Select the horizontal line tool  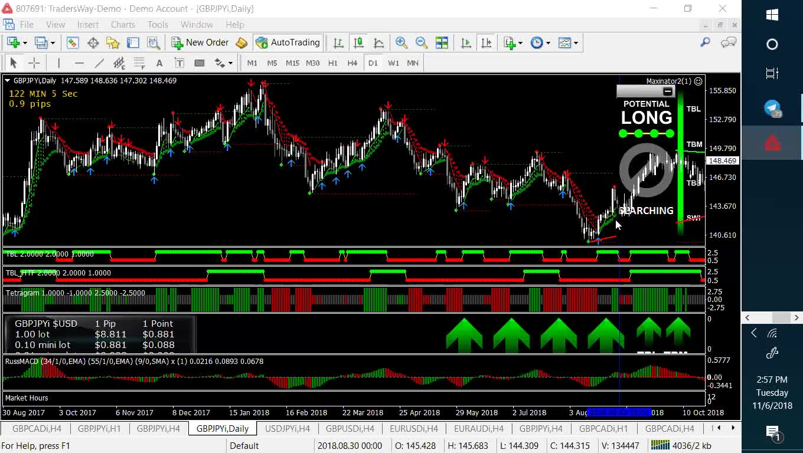(79, 63)
